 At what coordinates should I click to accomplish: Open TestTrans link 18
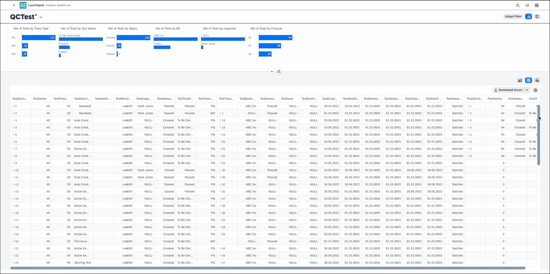pos(223,120)
